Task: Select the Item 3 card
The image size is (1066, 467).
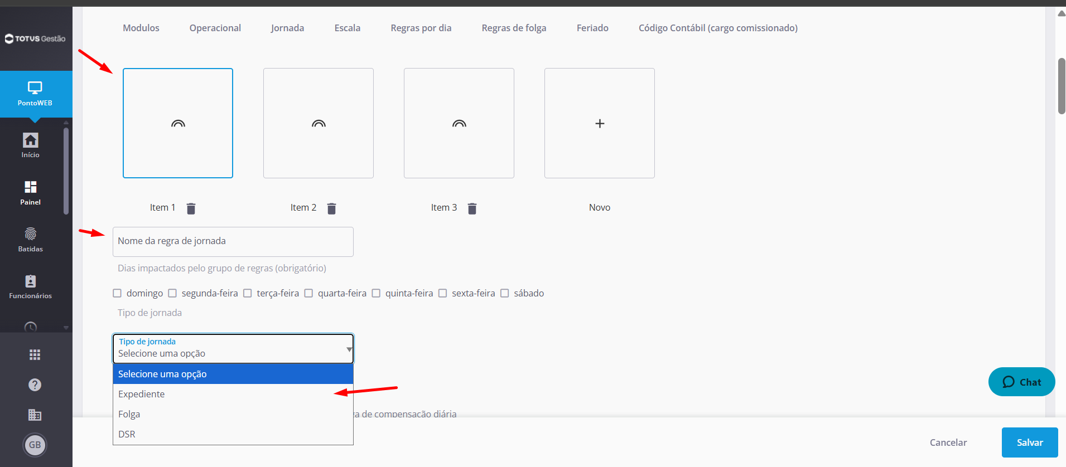Action: (459, 123)
